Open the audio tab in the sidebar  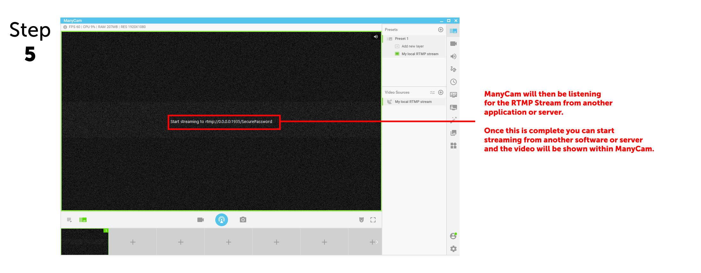tap(453, 56)
